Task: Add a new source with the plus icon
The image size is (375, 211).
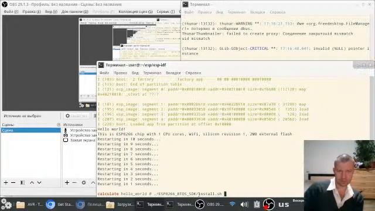Action: [67, 182]
